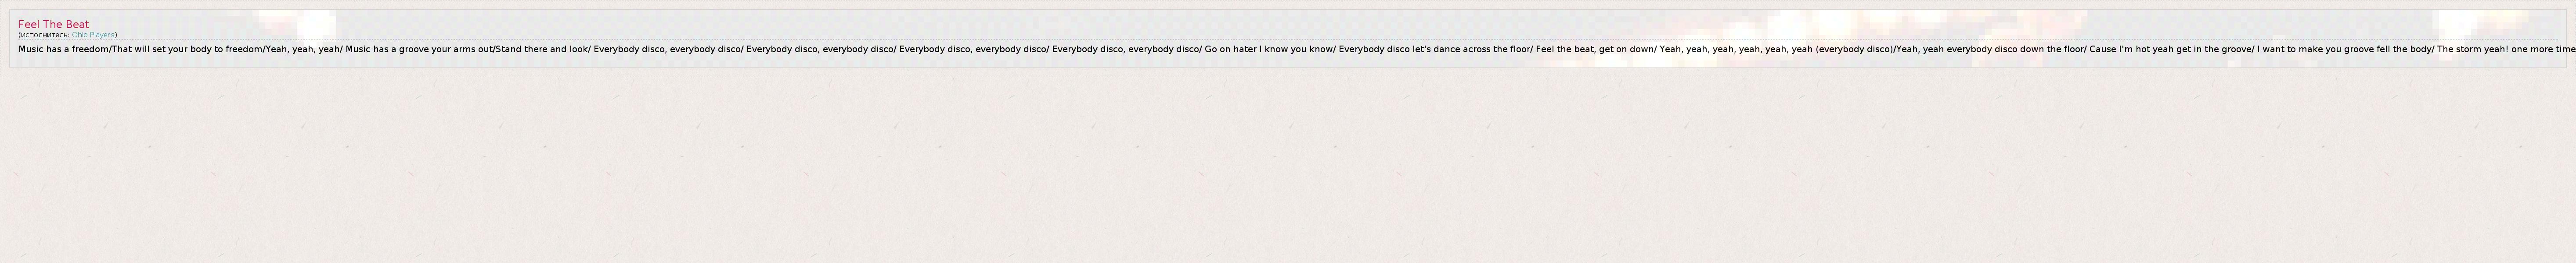Click "The storm yeah!" lyric text
This screenshot has width=2576, height=263.
[2473, 49]
